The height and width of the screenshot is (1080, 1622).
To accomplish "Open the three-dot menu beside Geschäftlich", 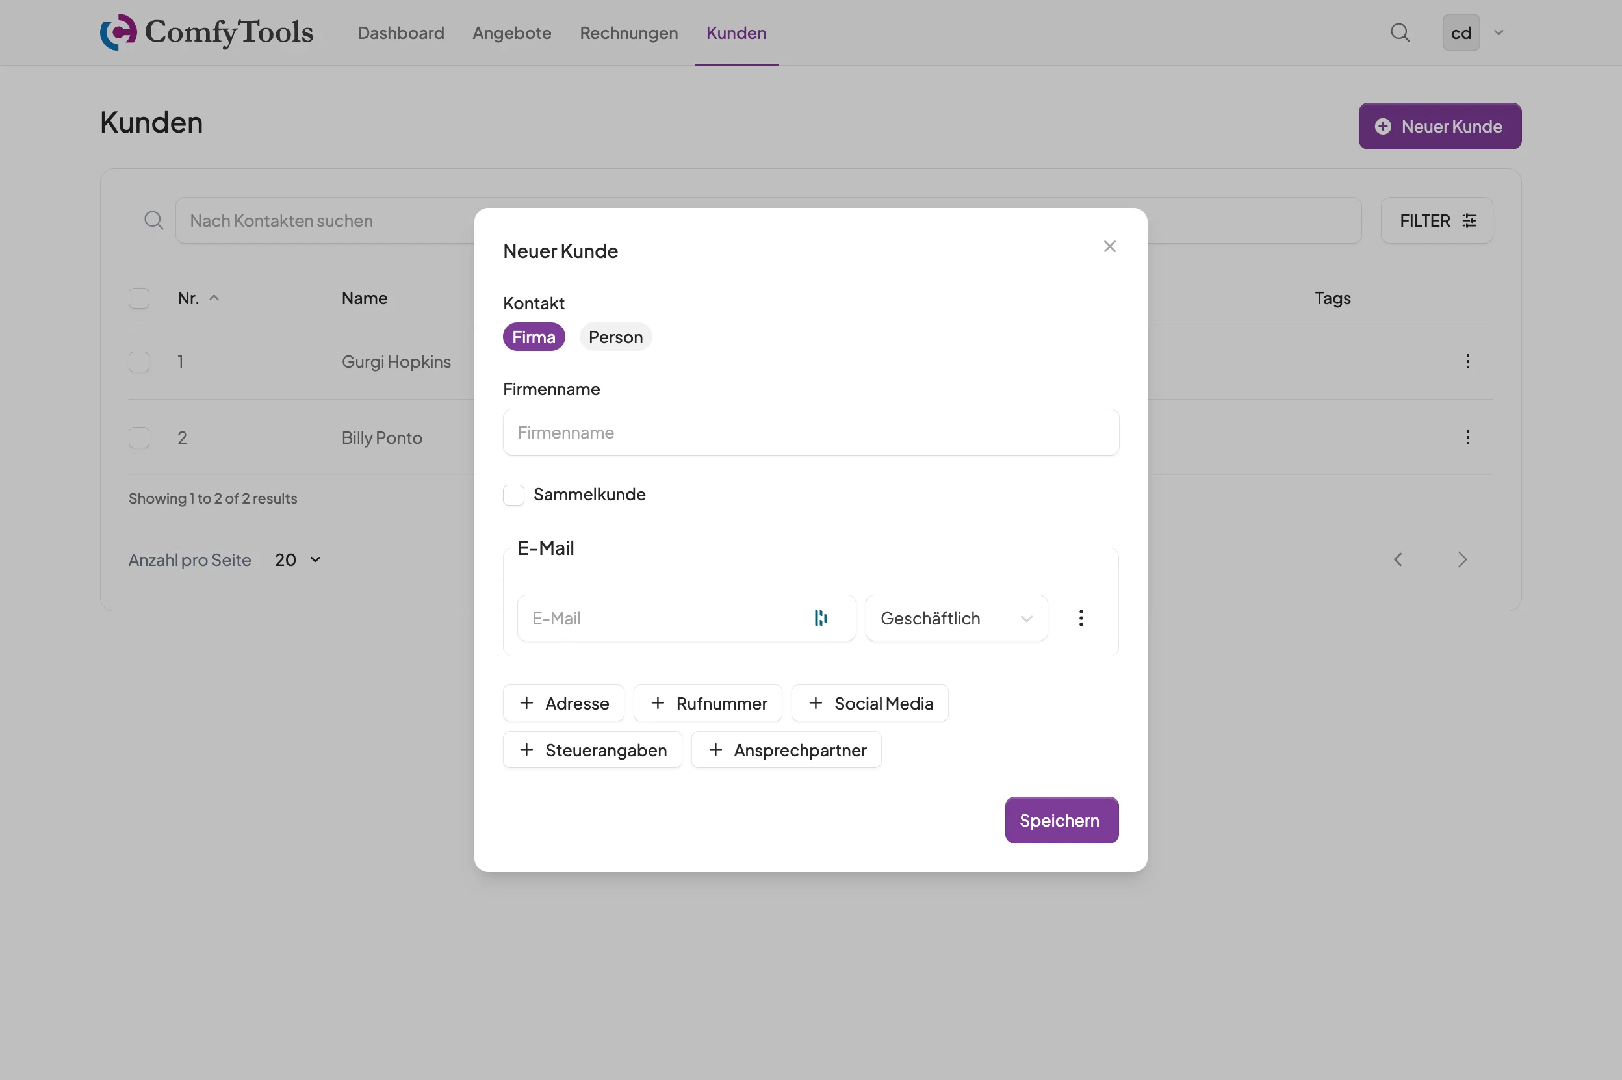I will 1081,618.
